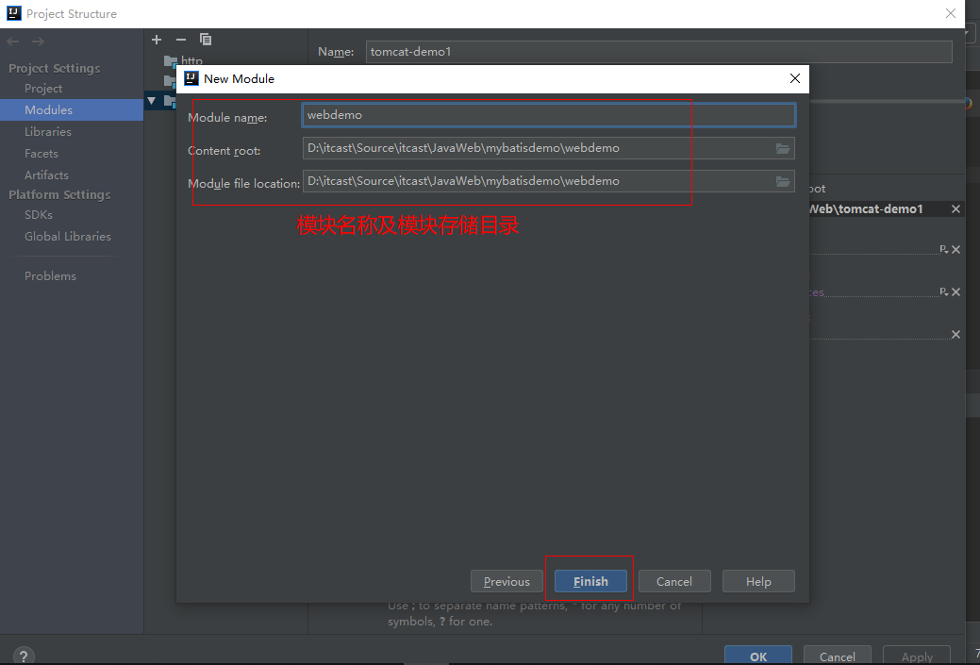Click the copy module icon

coord(206,40)
